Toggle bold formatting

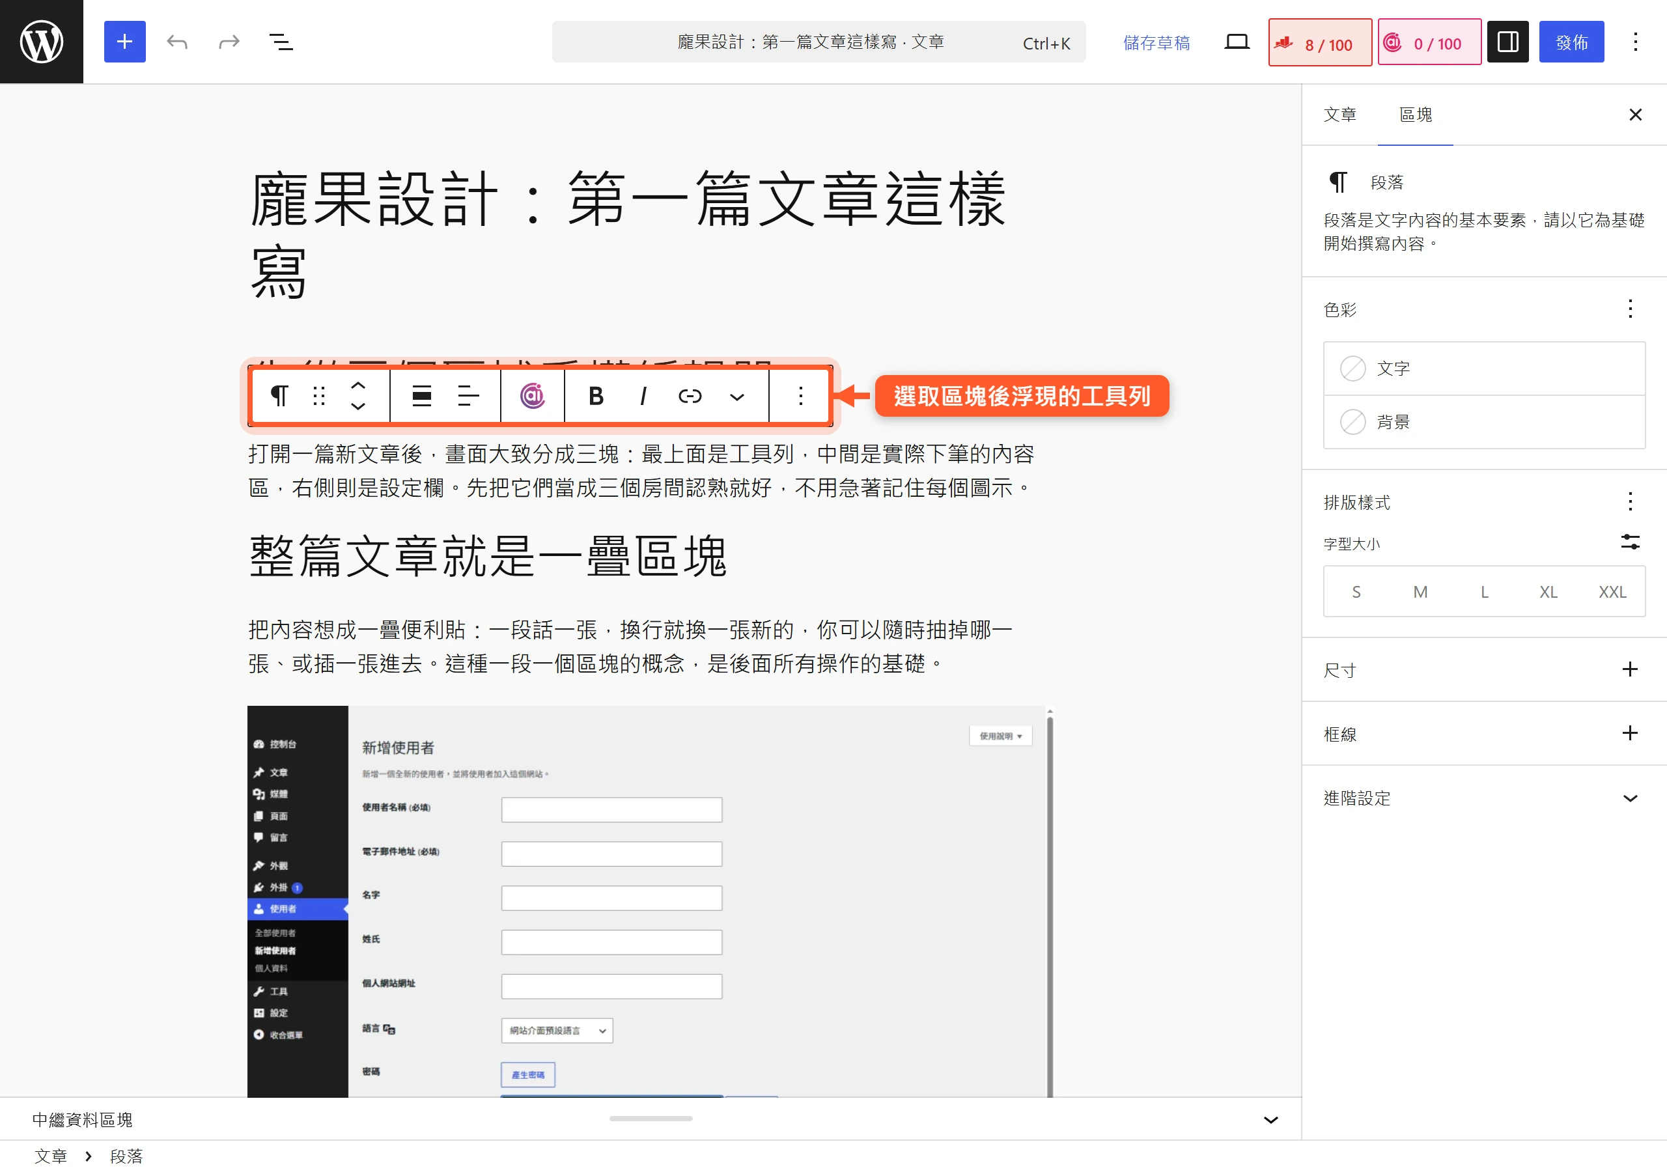[596, 396]
